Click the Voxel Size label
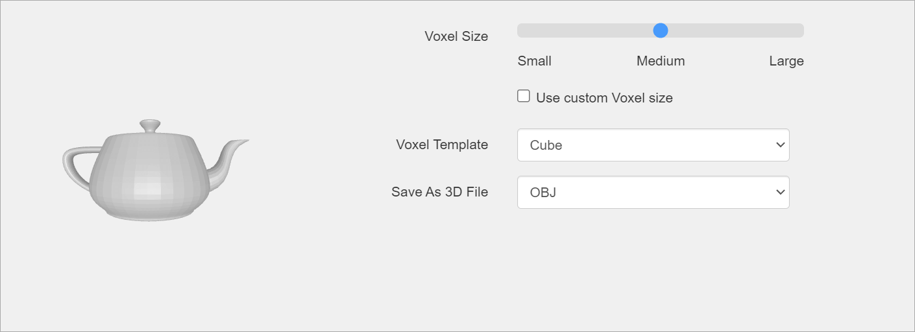Image resolution: width=915 pixels, height=332 pixels. [456, 36]
